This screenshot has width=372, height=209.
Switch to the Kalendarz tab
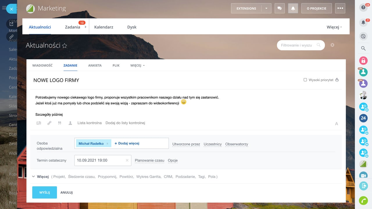[x=103, y=27]
